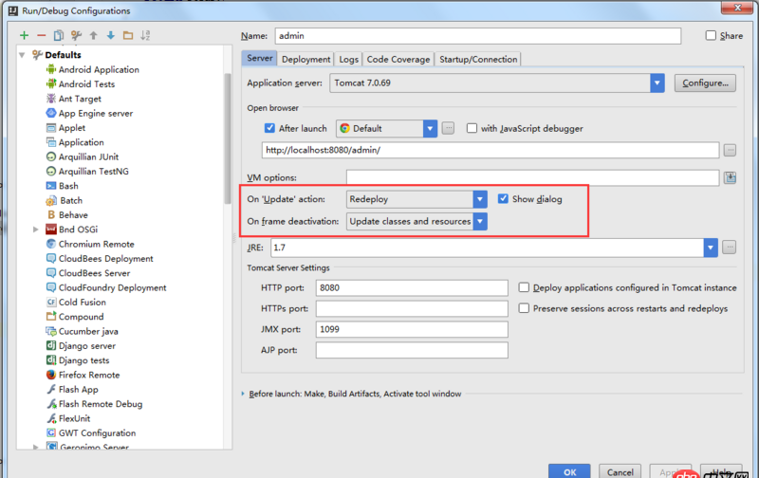Click the blue move down arrow icon
Viewport: 759px width, 478px height.
tap(110, 36)
